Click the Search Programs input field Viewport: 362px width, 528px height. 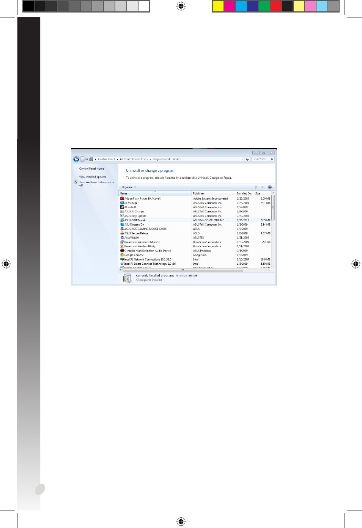(261, 159)
